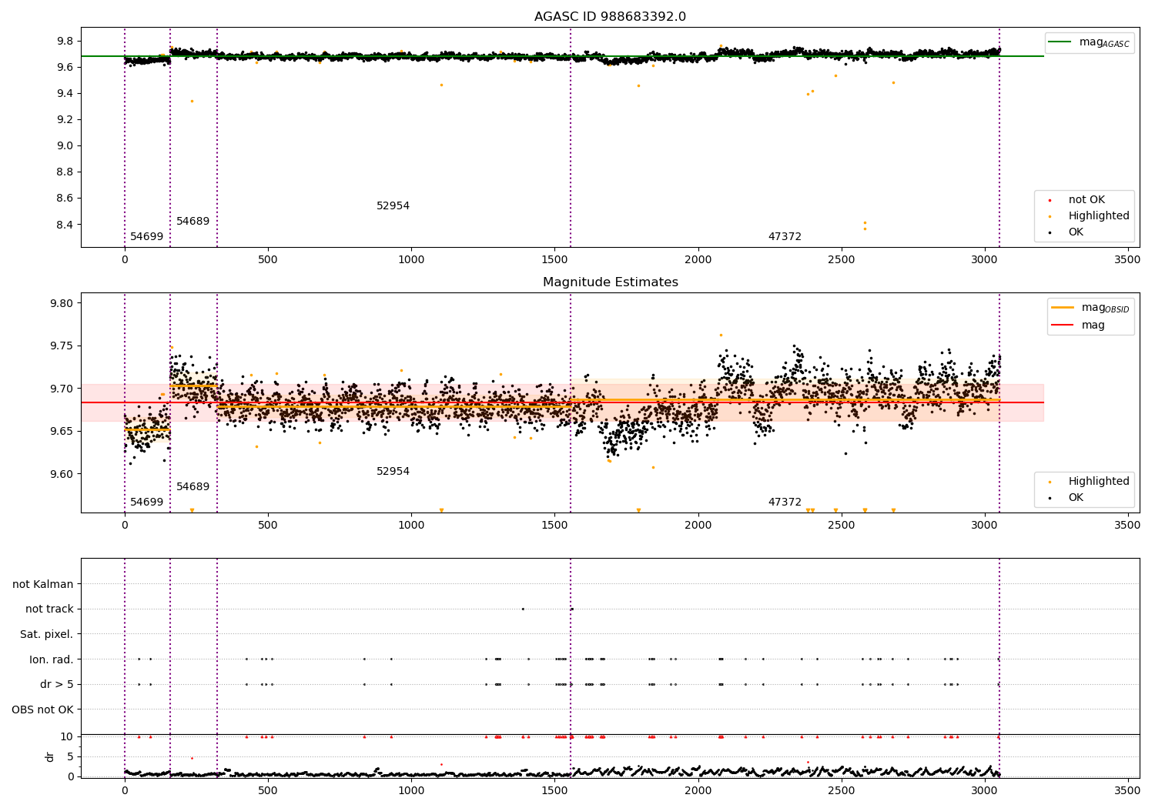Click the 'AGASC ID 988683392.0' plot title
The width and height of the screenshot is (1155, 808).
(610, 17)
